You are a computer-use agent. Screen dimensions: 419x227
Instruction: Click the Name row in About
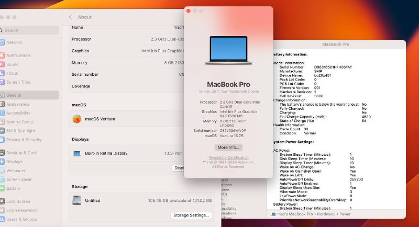126,27
